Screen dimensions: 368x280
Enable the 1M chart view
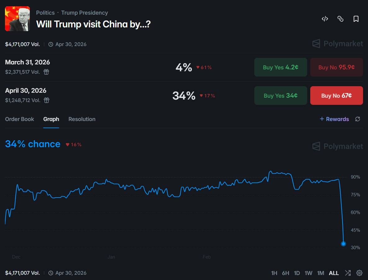(x=320, y=273)
